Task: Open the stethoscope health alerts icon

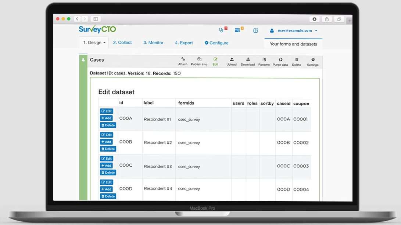Action: [x=221, y=30]
